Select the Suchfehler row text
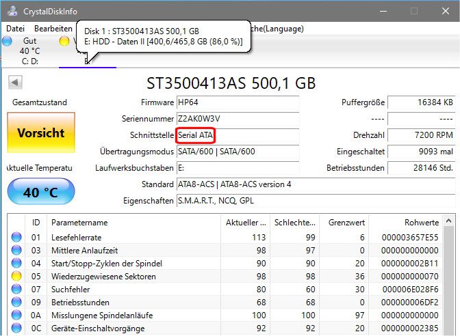 [71, 290]
